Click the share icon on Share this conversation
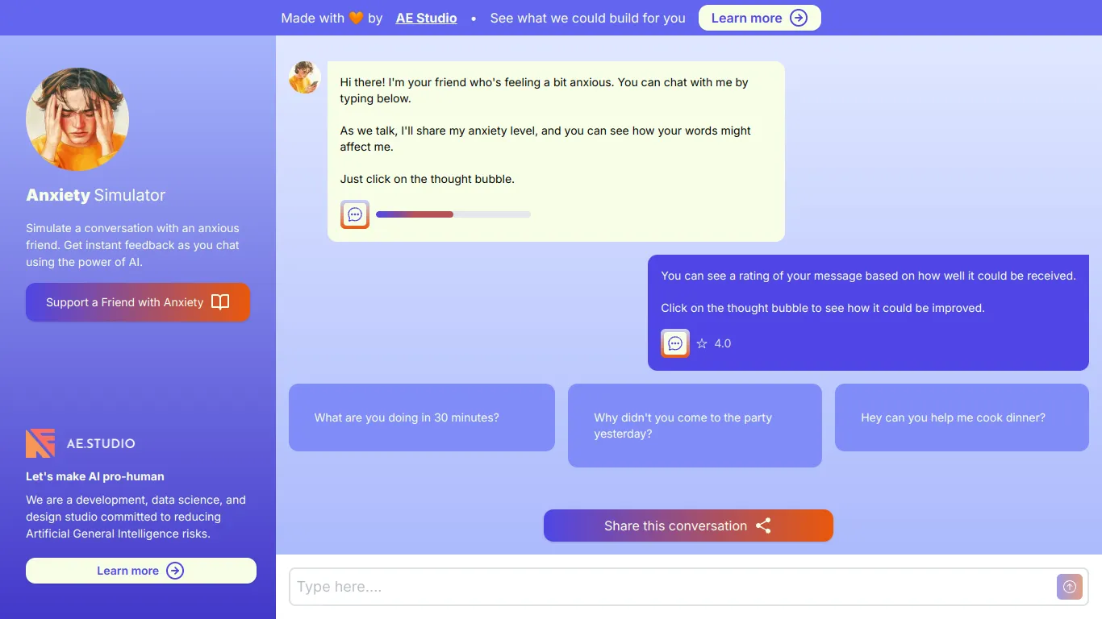The height and width of the screenshot is (619, 1102). tap(763, 526)
